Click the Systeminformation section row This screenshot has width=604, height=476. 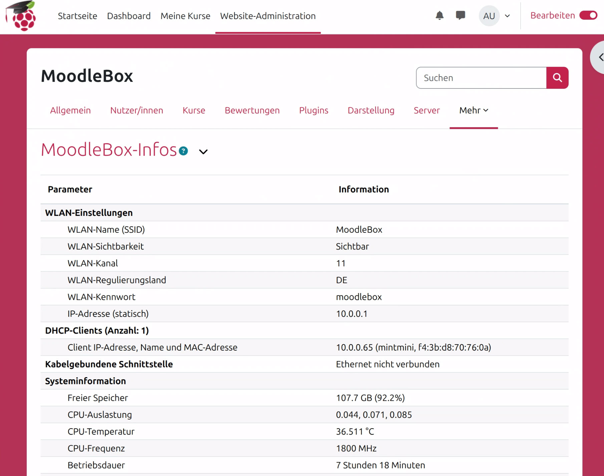click(x=304, y=381)
